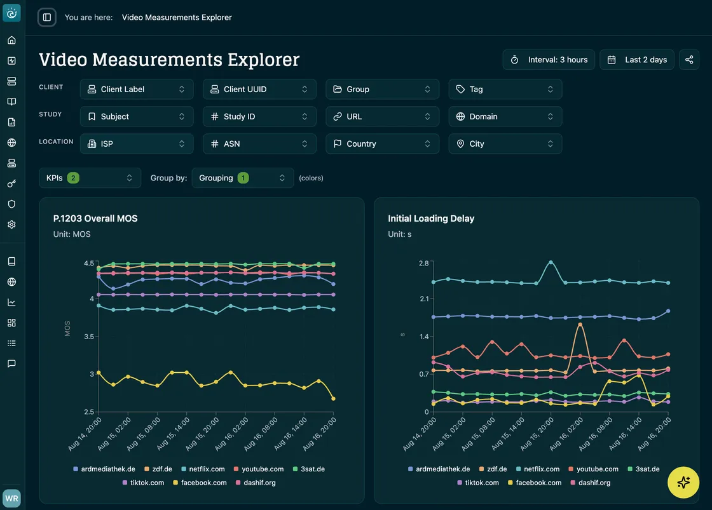Click the P.1203 Overall MOS chart title
Screen dimensions: 712x510
[95, 218]
